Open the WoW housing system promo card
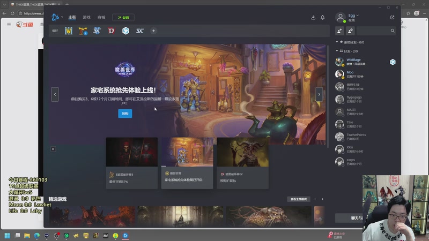This screenshot has width=429, height=241. pos(187,163)
